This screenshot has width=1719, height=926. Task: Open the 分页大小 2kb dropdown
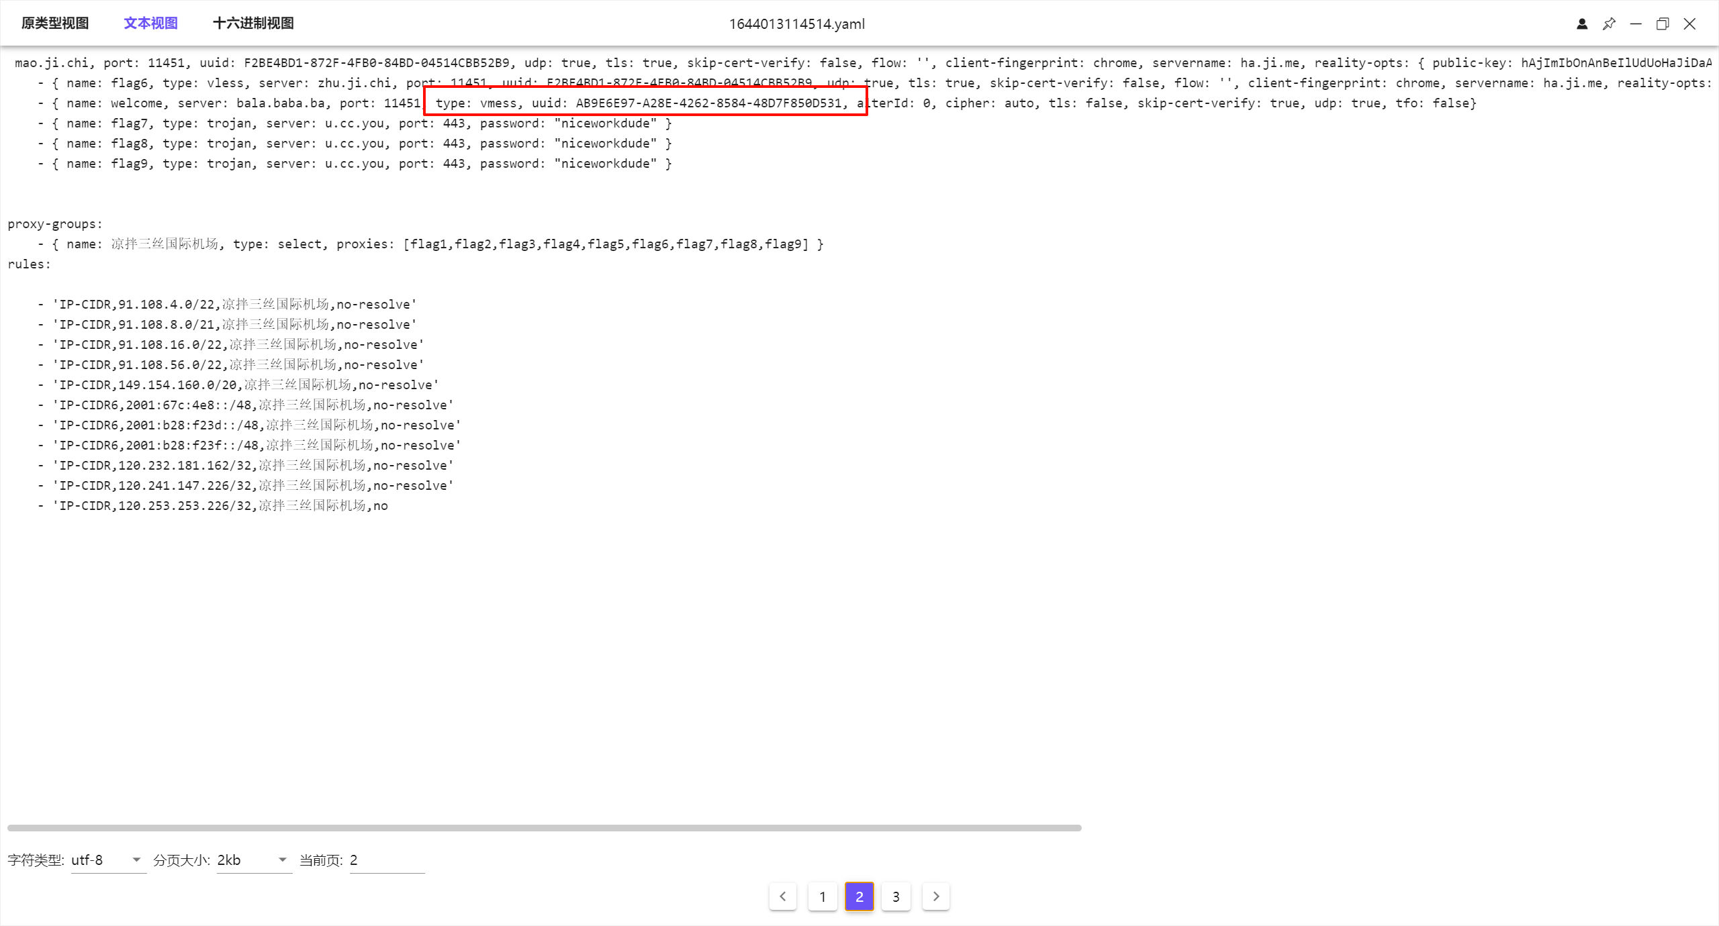(x=253, y=860)
